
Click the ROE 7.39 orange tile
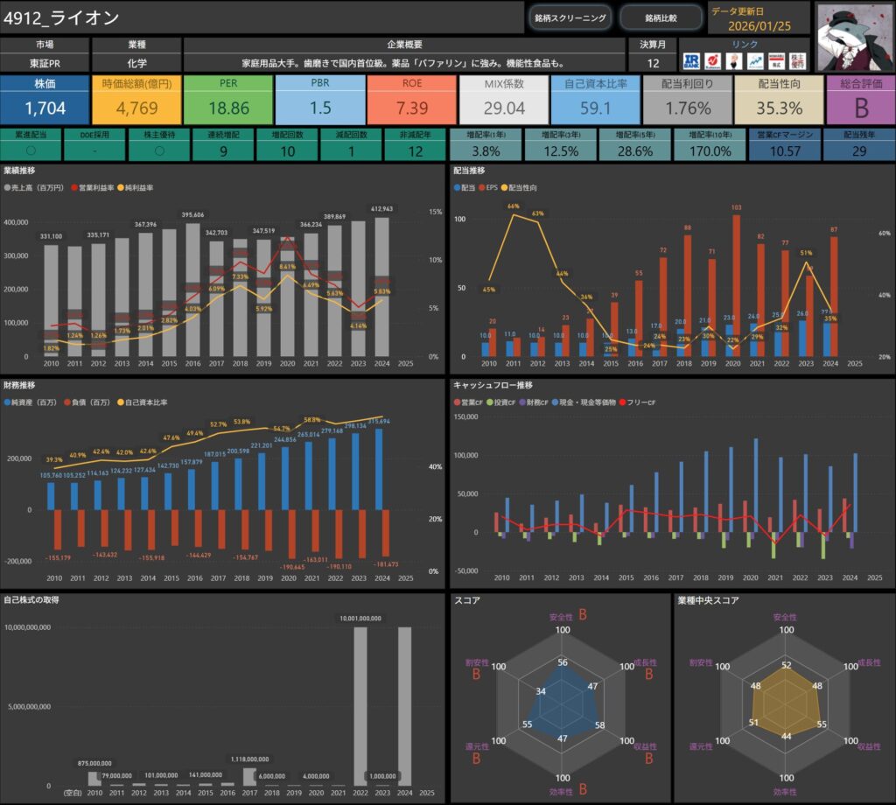[412, 99]
